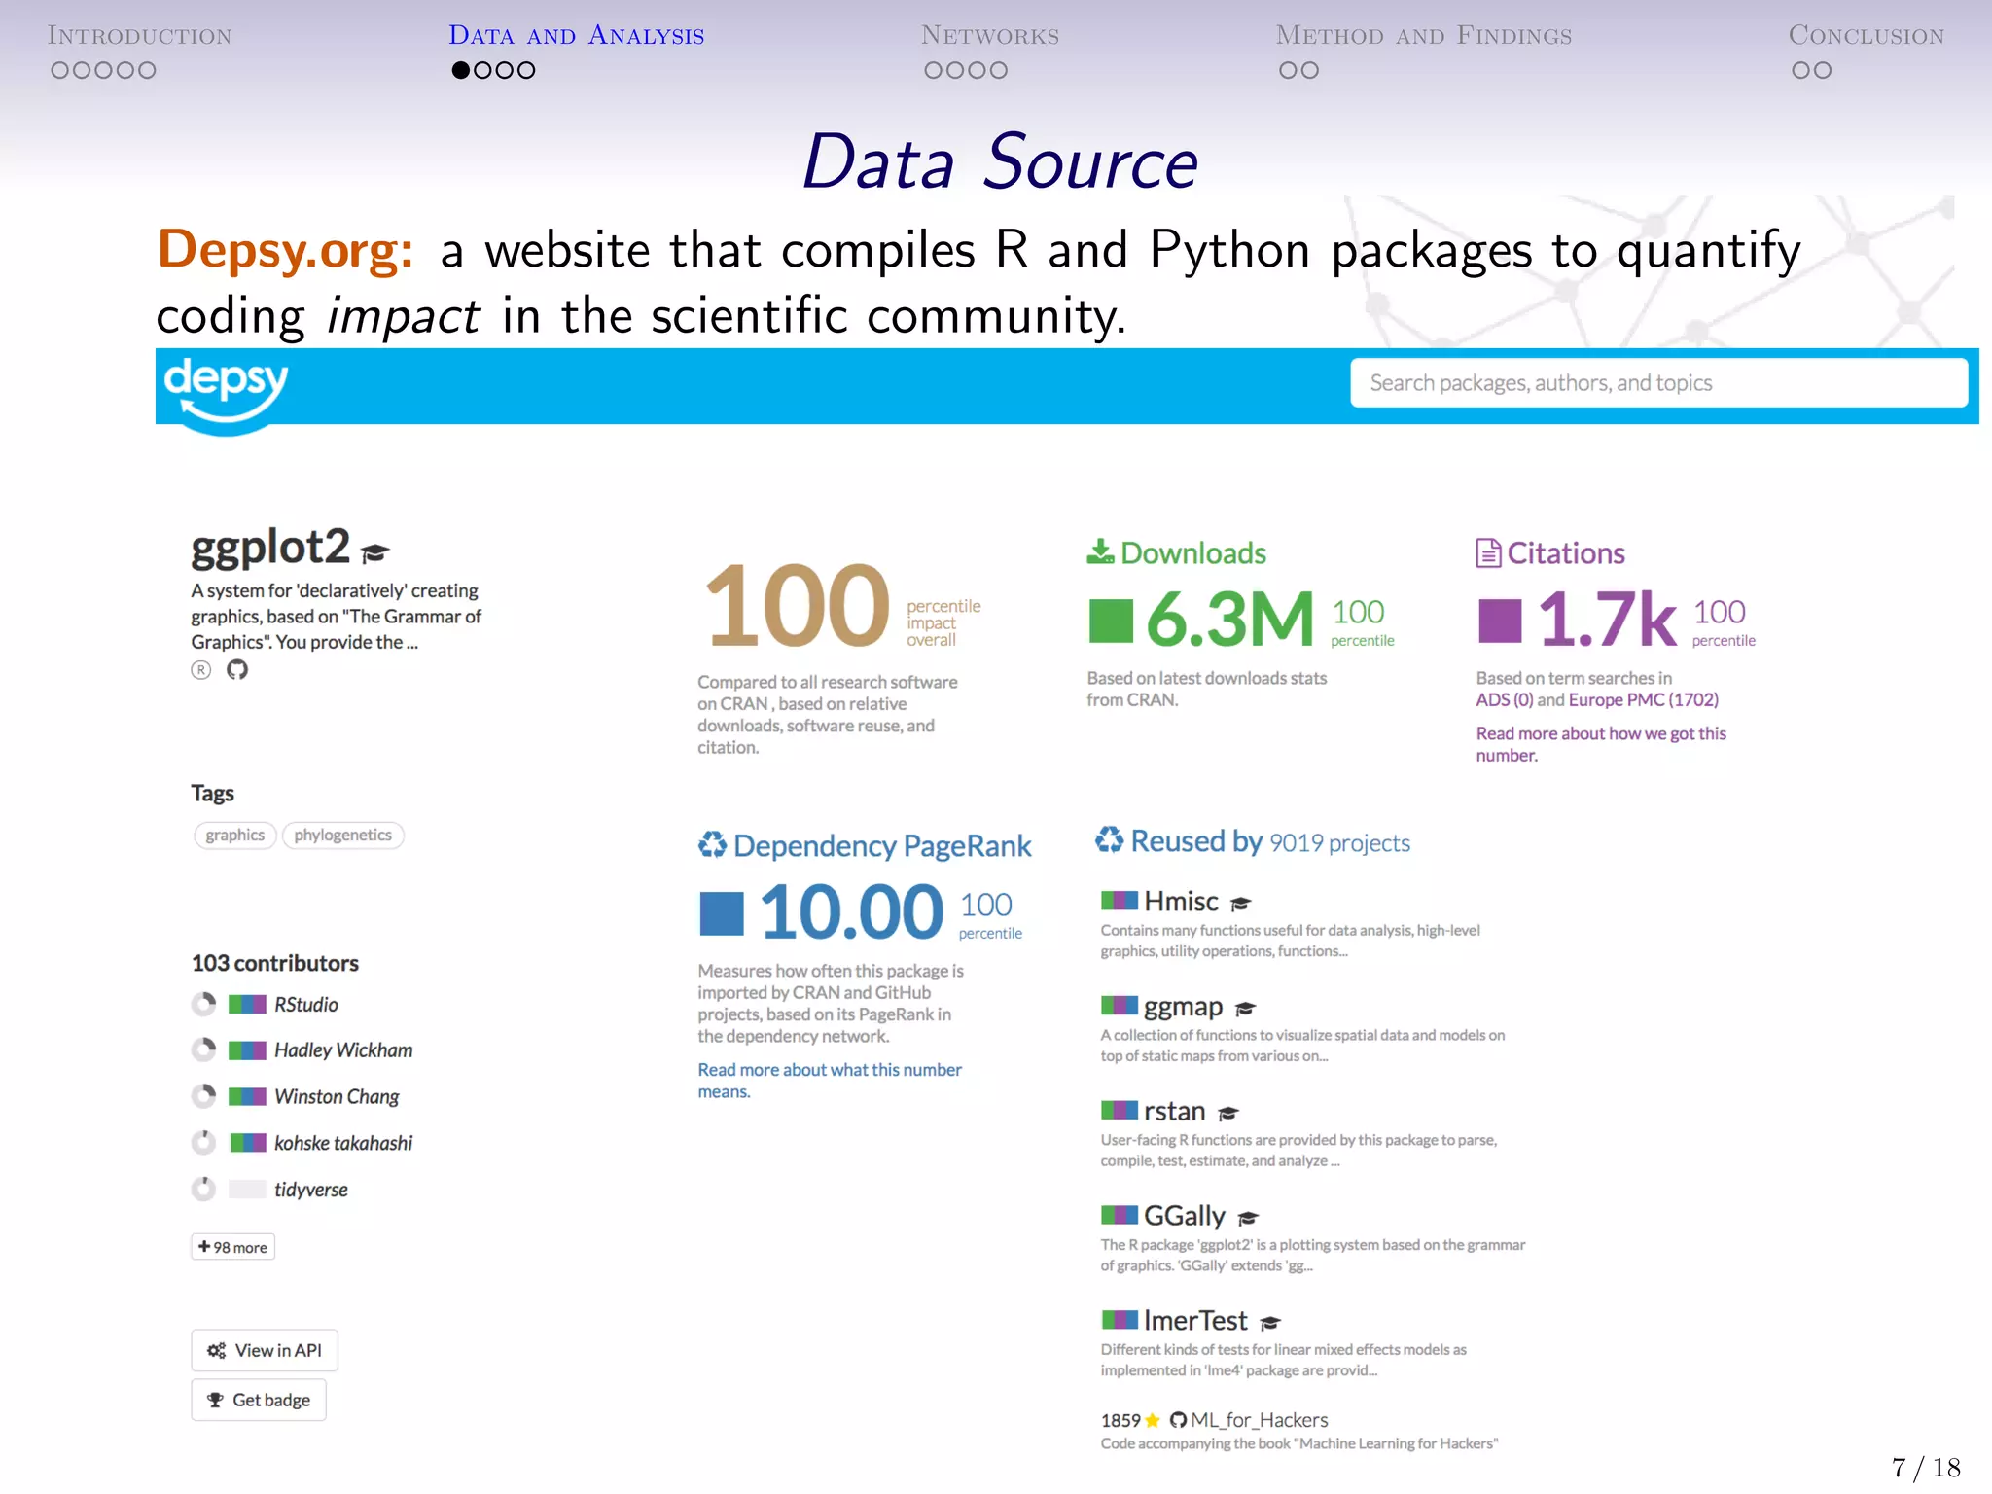Click the academic cap icon beside Hmisc
The image size is (1992, 1494).
[1241, 904]
